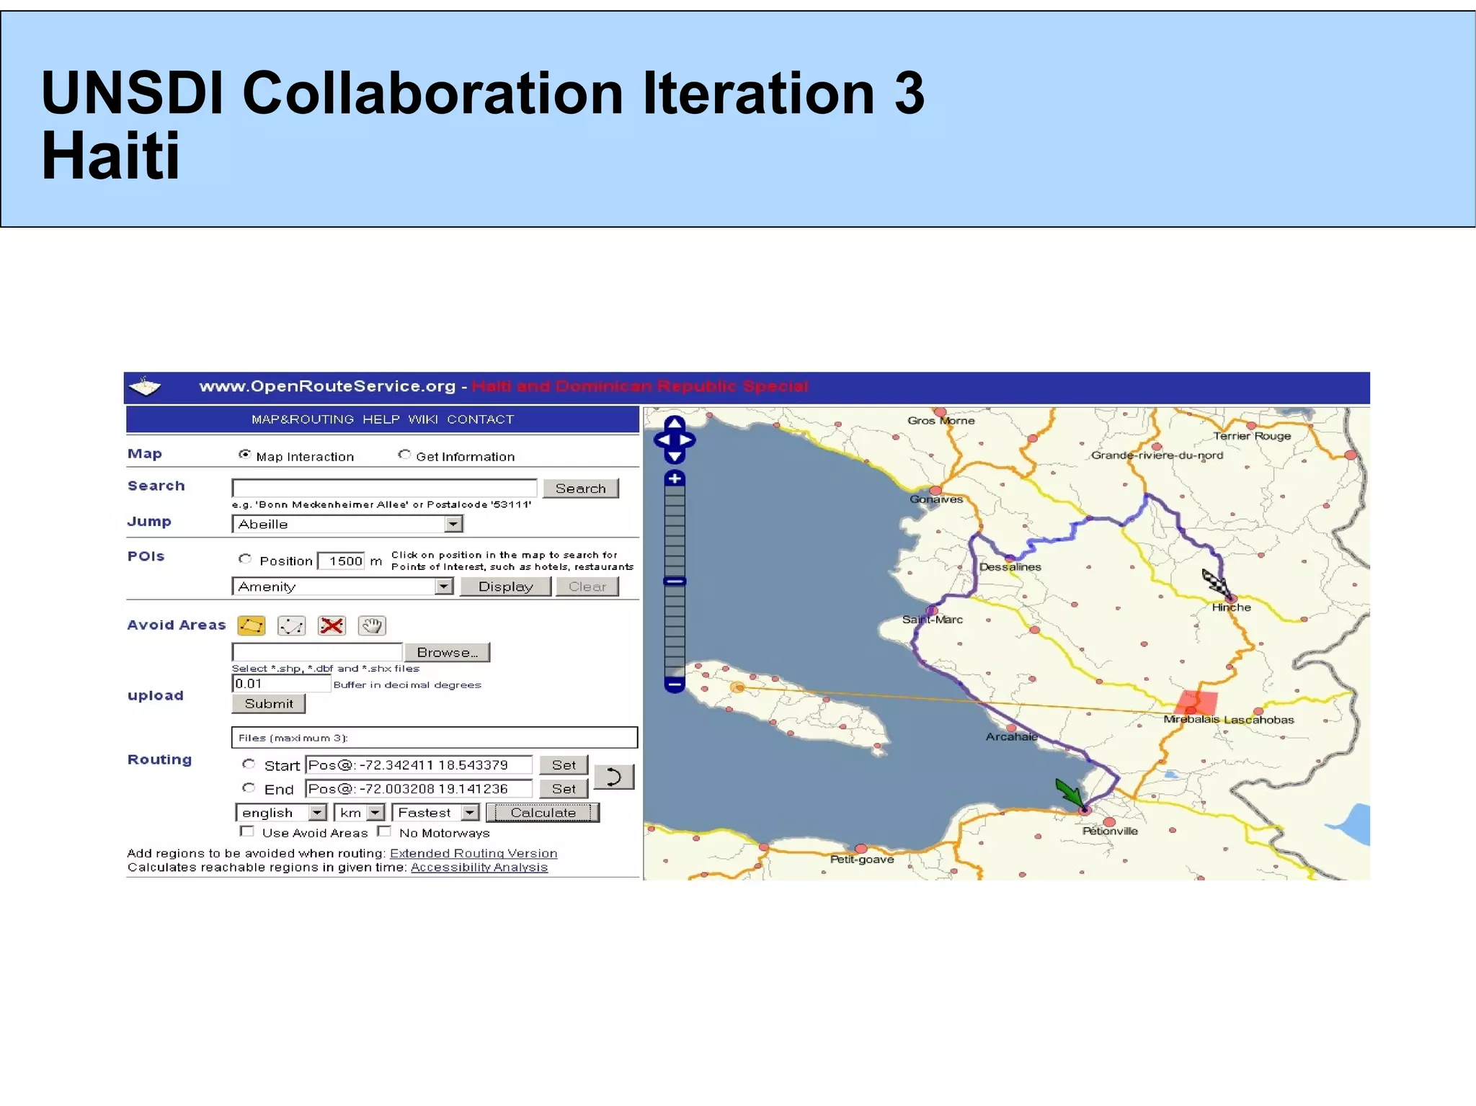Delete avoid areas with red X icon
The image size is (1476, 1106).
tap(332, 625)
